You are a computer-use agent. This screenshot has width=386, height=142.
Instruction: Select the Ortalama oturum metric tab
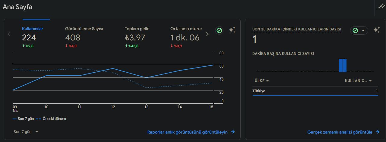pos(186,37)
